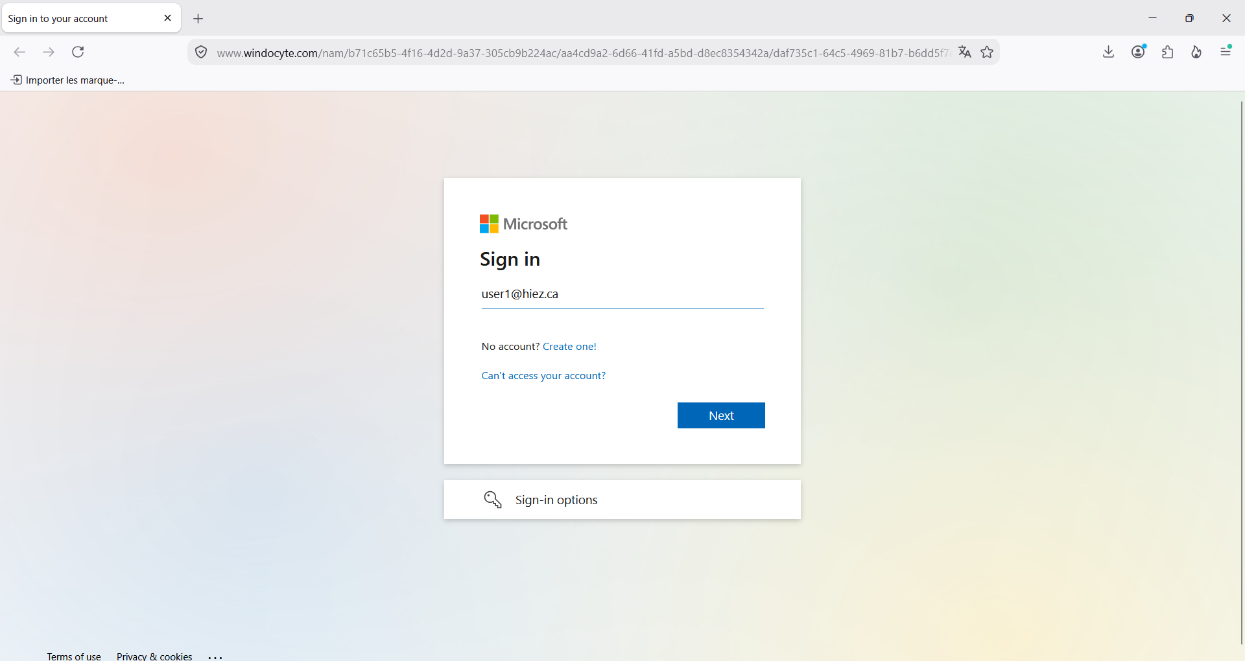Open the Privacy & cookies link

coord(154,656)
